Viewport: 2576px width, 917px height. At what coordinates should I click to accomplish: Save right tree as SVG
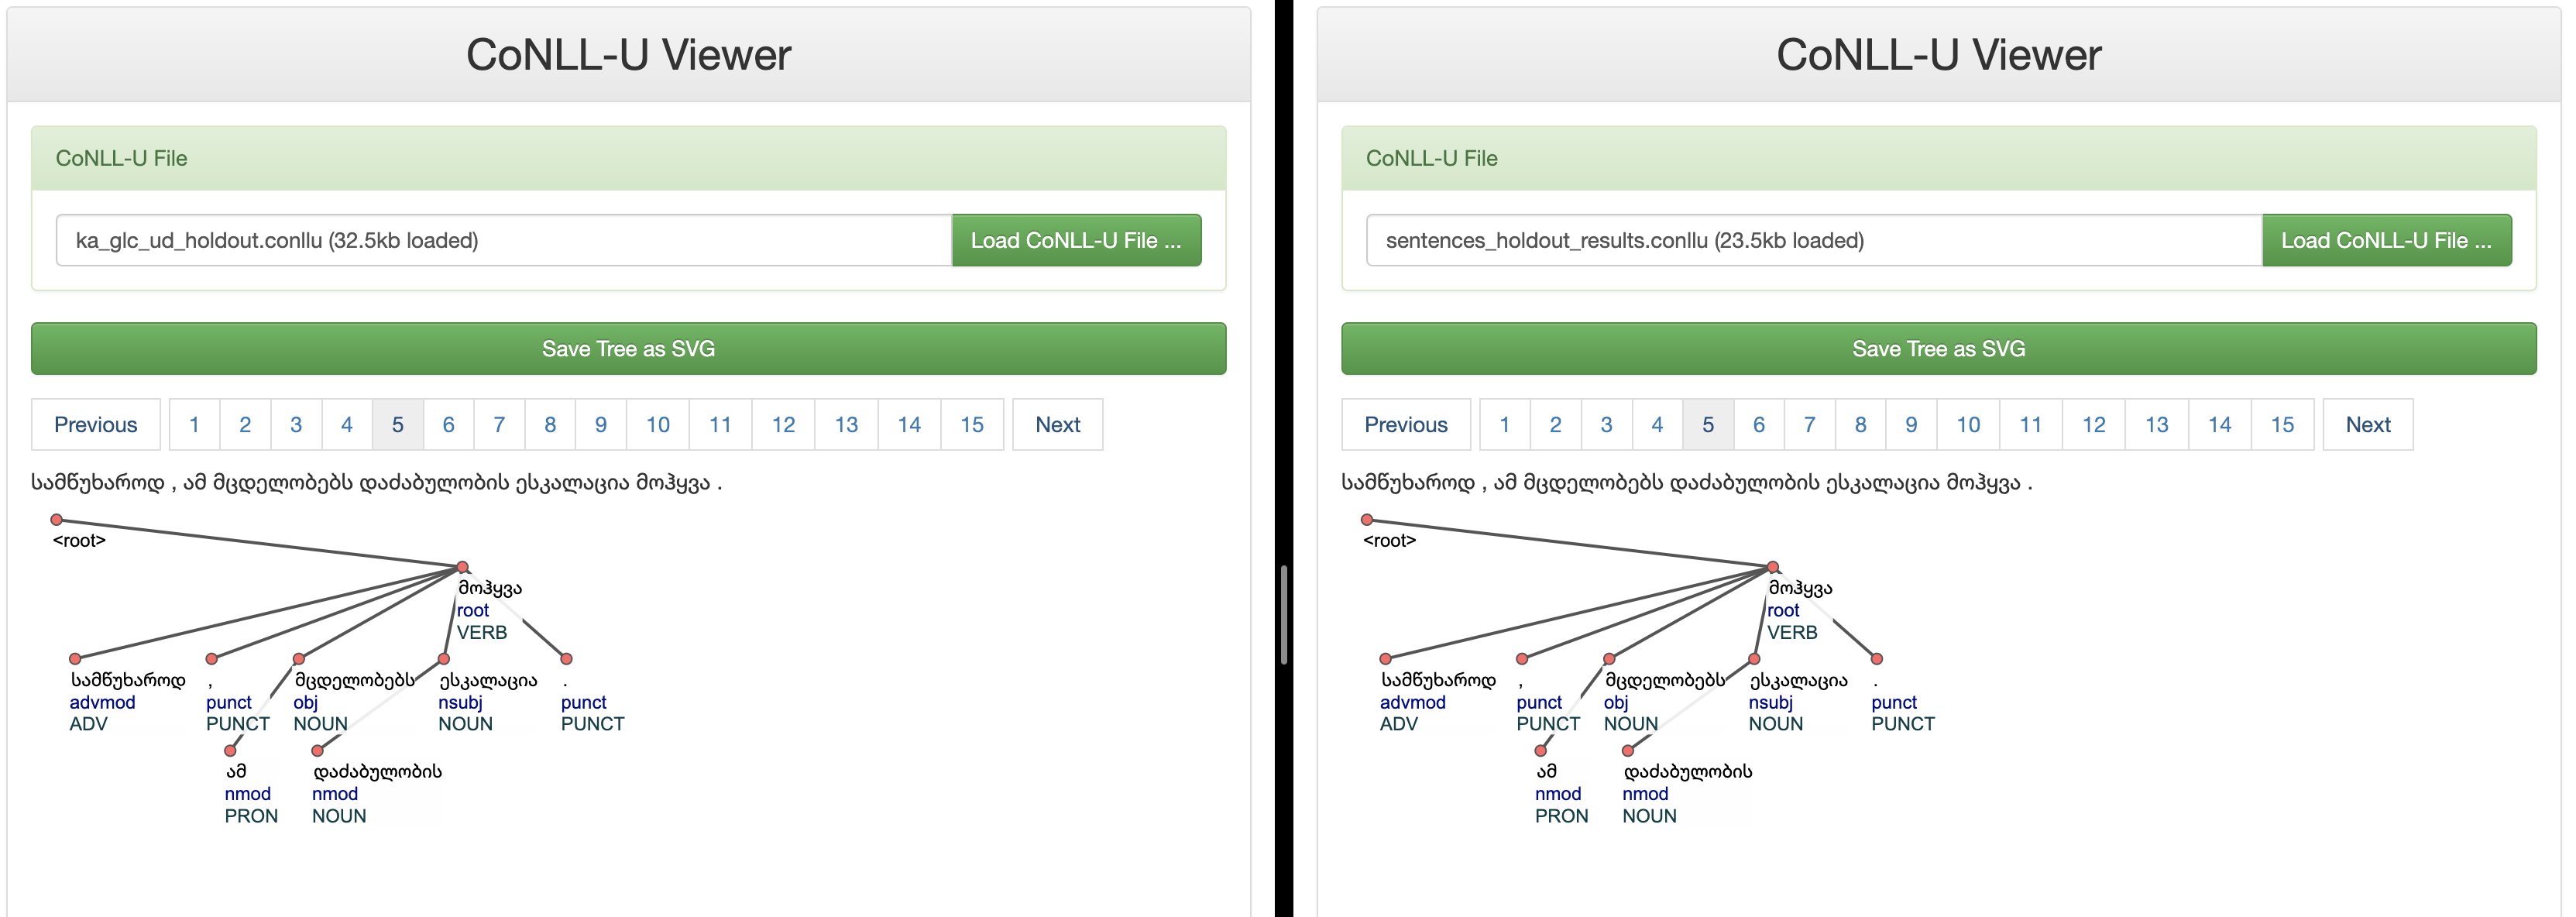click(1938, 348)
